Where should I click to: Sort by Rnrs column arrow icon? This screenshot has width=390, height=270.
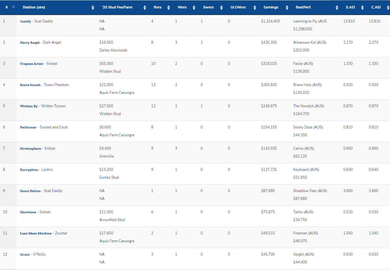(x=168, y=7)
